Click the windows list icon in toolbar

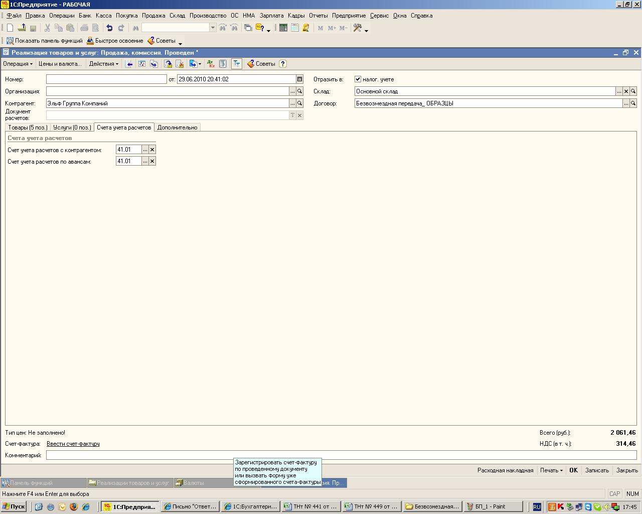tap(248, 28)
